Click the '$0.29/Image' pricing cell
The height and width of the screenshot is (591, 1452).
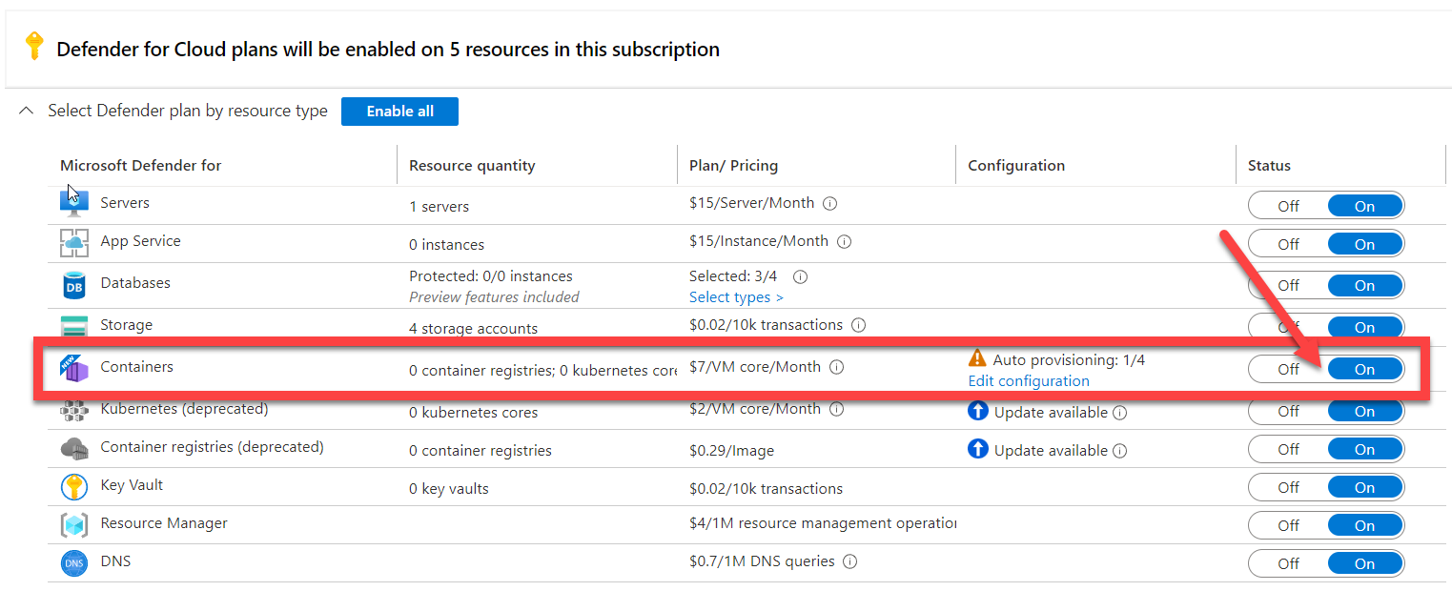coord(731,450)
